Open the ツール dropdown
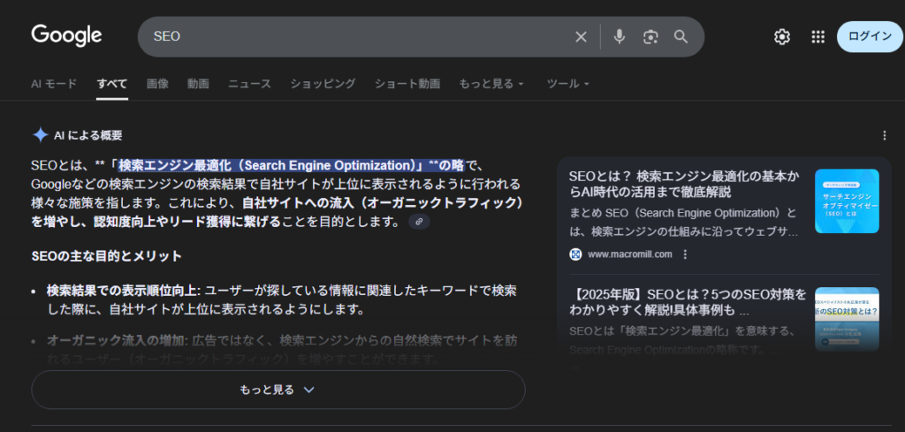This screenshot has width=905, height=432. pos(568,84)
